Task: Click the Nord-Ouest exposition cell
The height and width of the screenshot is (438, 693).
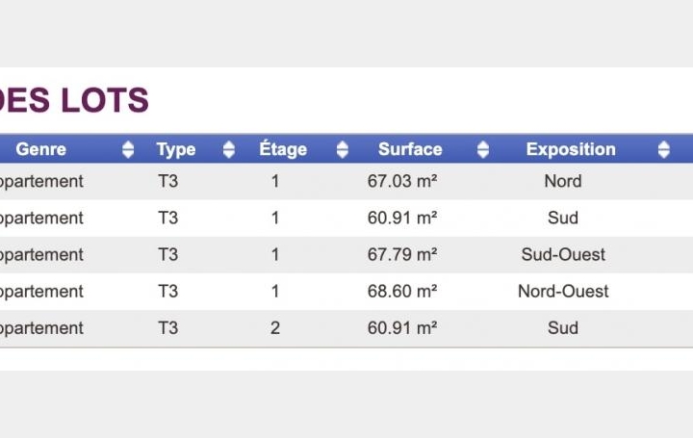Action: tap(563, 292)
